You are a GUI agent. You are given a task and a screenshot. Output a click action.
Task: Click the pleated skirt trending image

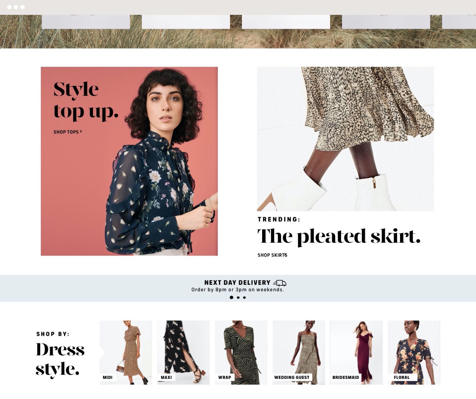click(x=345, y=139)
